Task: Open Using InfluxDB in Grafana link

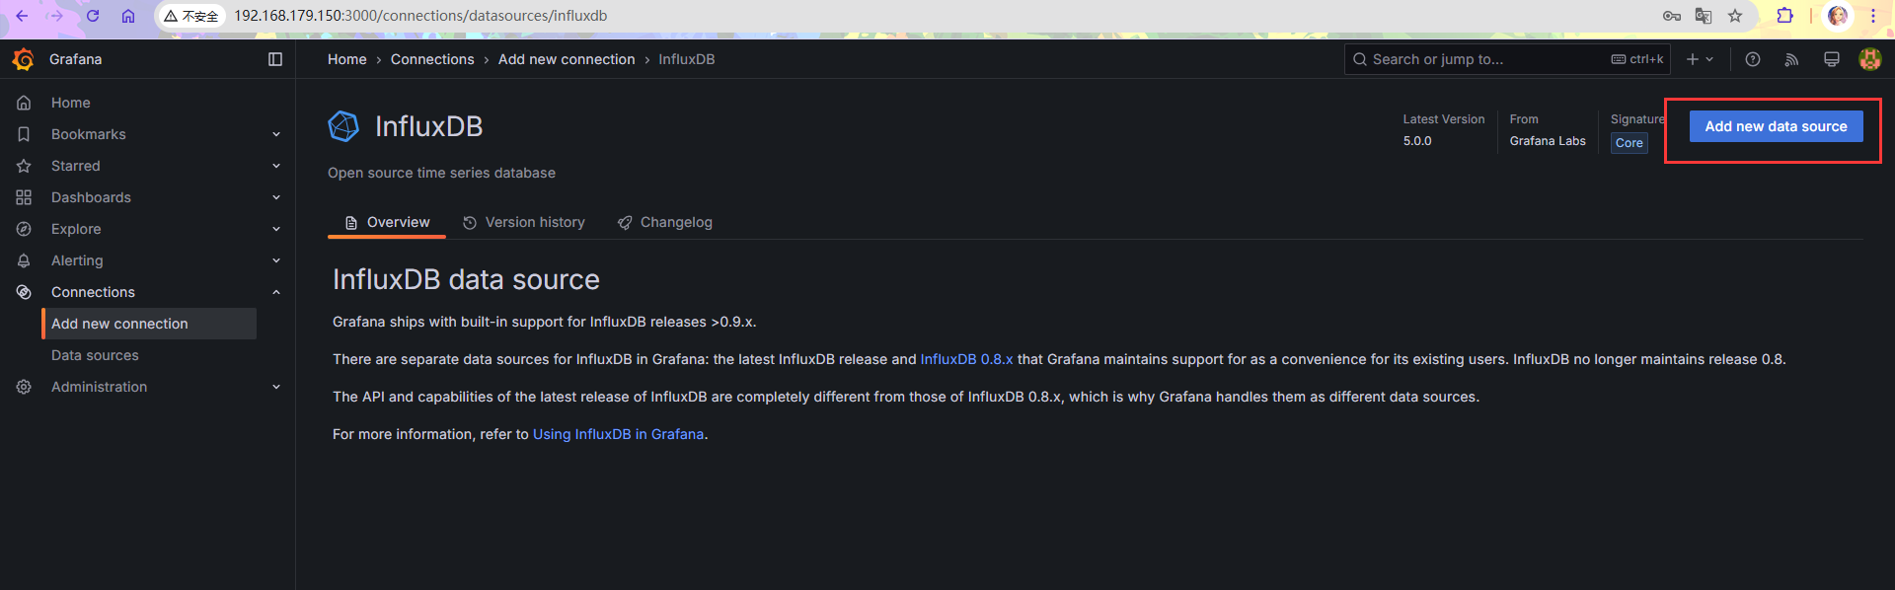Action: click(618, 434)
